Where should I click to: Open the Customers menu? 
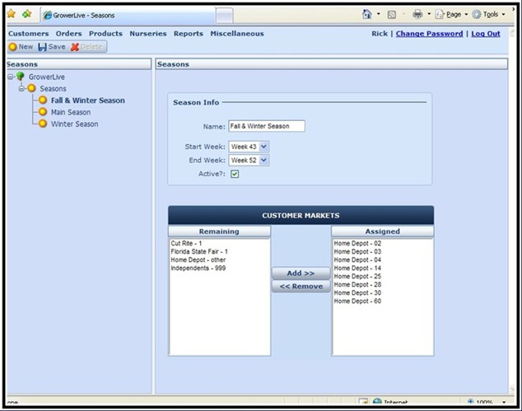point(28,34)
